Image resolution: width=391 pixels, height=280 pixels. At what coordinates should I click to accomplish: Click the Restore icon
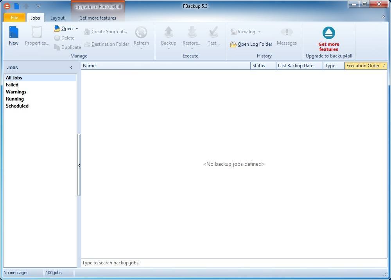coord(192,32)
